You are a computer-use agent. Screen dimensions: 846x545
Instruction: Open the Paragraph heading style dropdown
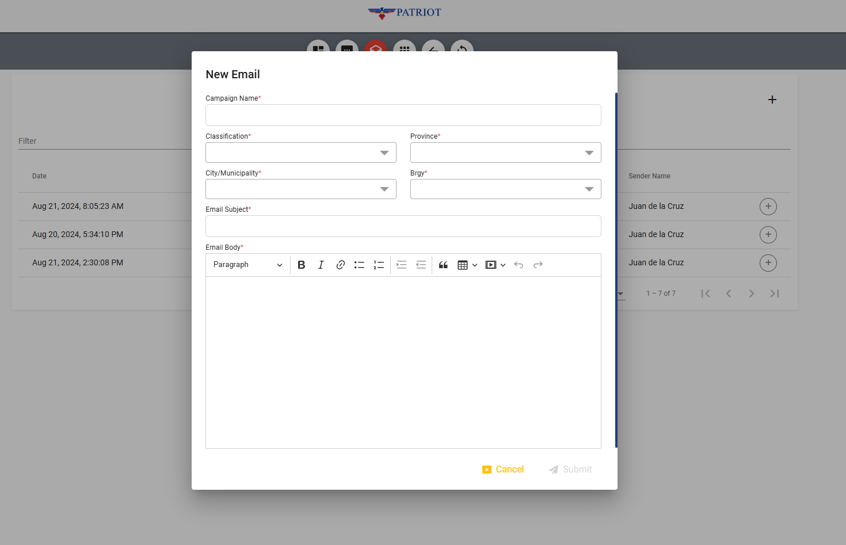coord(247,265)
